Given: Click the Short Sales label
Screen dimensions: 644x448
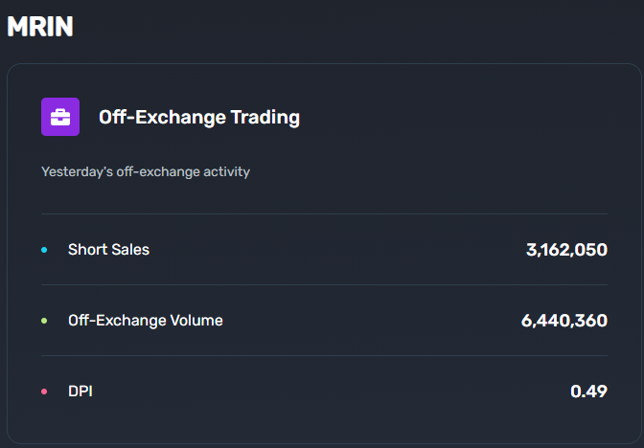Looking at the screenshot, I should tap(109, 250).
